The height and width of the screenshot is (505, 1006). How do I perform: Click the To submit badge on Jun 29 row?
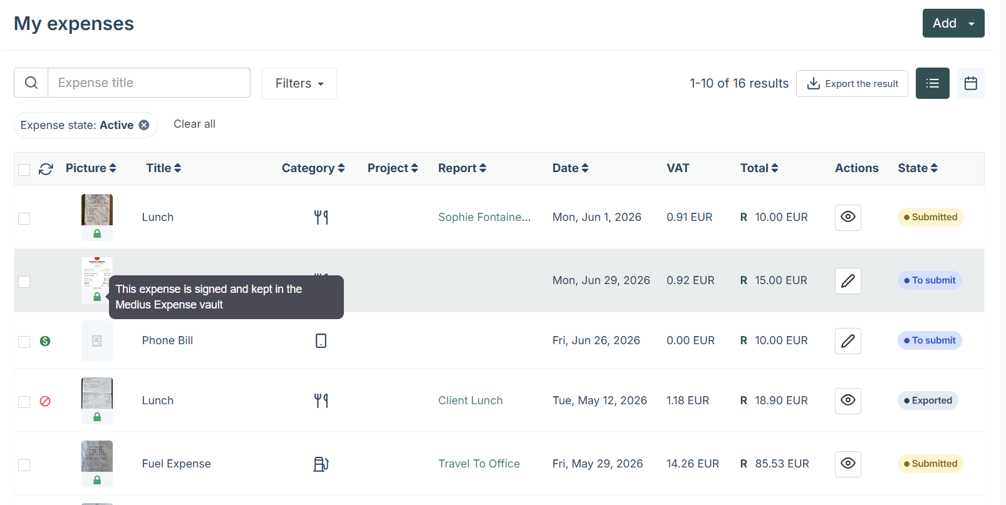(x=930, y=280)
